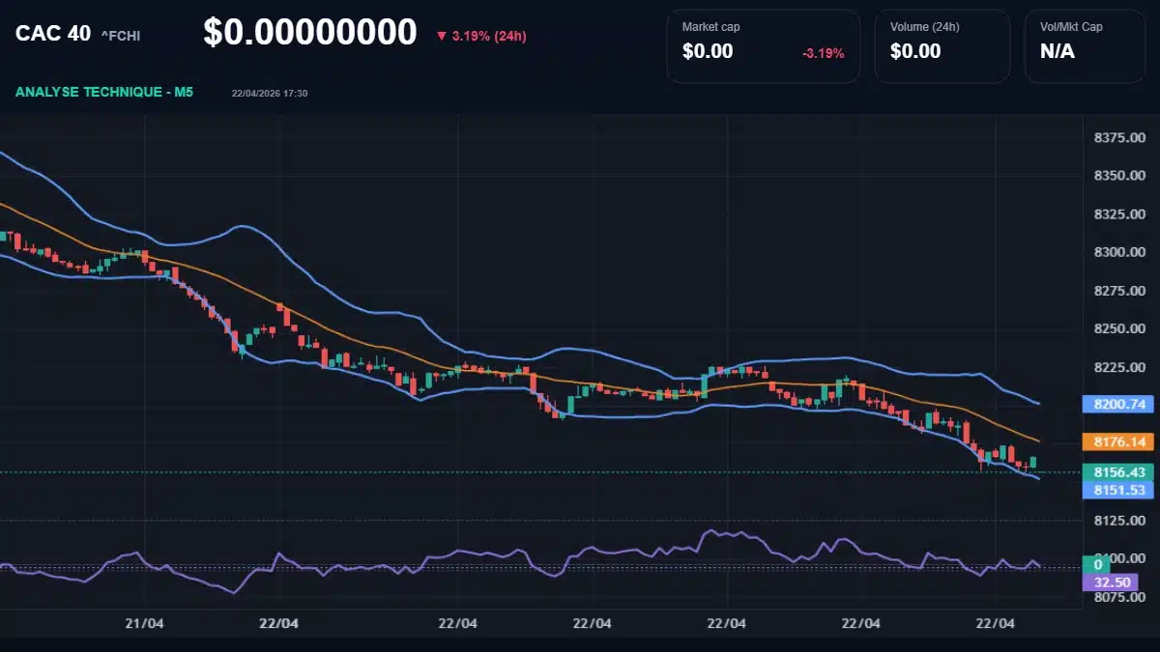1160x652 pixels.
Task: Click the -3.19% value in Market cap card
Action: tap(823, 53)
